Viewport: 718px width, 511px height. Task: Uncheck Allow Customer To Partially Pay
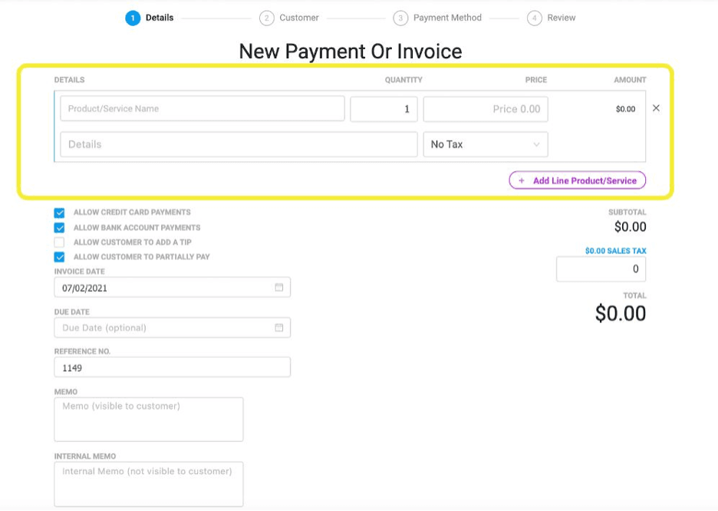coord(60,256)
